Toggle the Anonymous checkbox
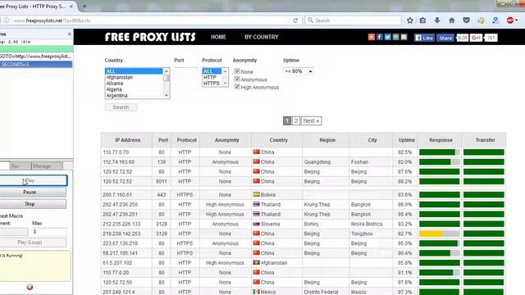The width and height of the screenshot is (525, 295). point(237,79)
